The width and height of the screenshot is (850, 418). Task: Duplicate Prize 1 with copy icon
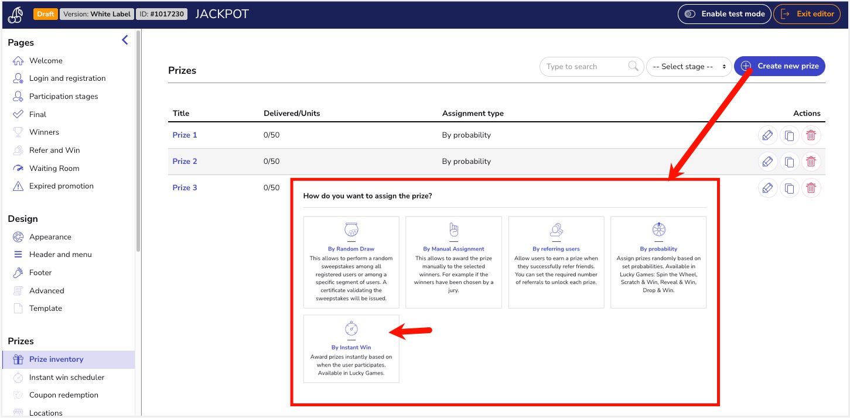(x=789, y=135)
